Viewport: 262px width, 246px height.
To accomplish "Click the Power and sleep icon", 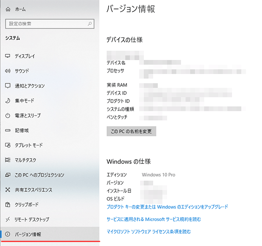I will point(7,115).
